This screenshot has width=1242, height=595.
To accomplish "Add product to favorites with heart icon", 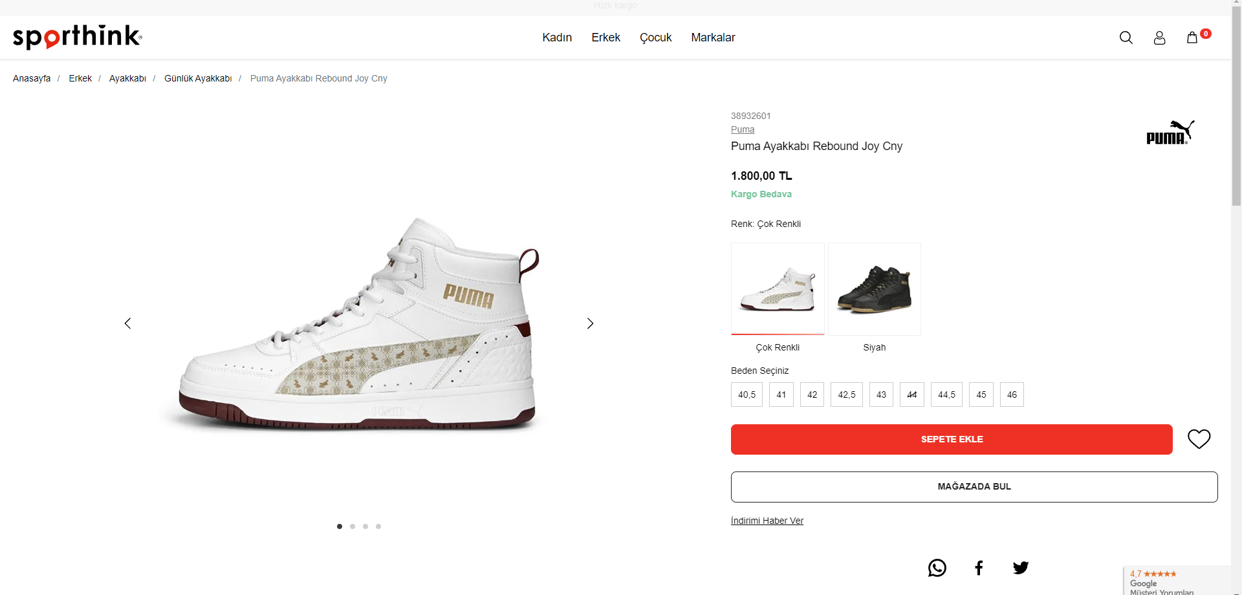I will coord(1199,439).
